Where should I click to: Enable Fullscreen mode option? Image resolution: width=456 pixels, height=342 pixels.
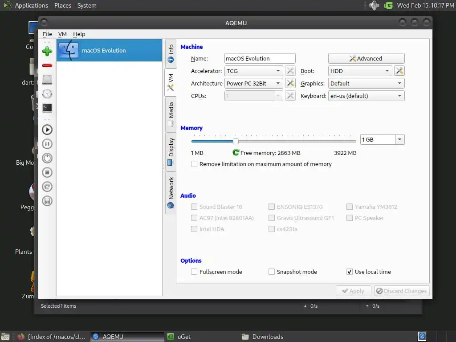point(194,272)
